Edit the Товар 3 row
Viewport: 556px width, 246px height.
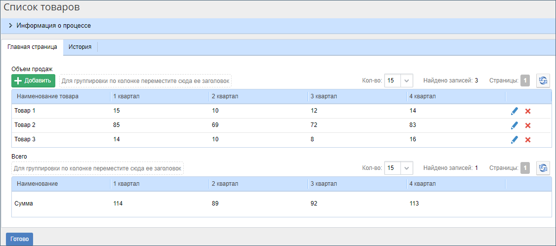coord(514,140)
